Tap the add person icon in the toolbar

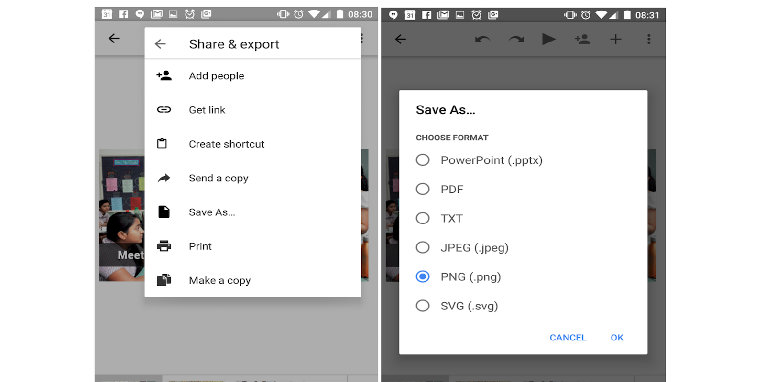pos(582,39)
